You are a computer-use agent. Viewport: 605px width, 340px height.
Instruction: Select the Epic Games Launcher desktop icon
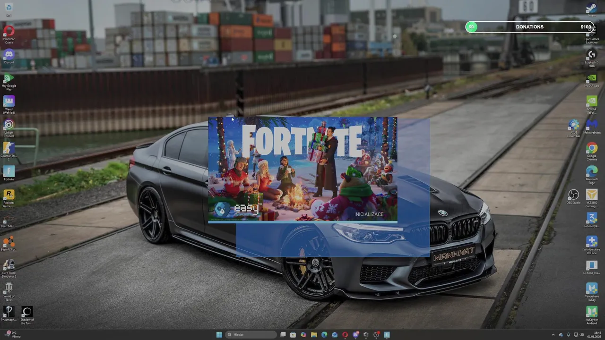[591, 34]
